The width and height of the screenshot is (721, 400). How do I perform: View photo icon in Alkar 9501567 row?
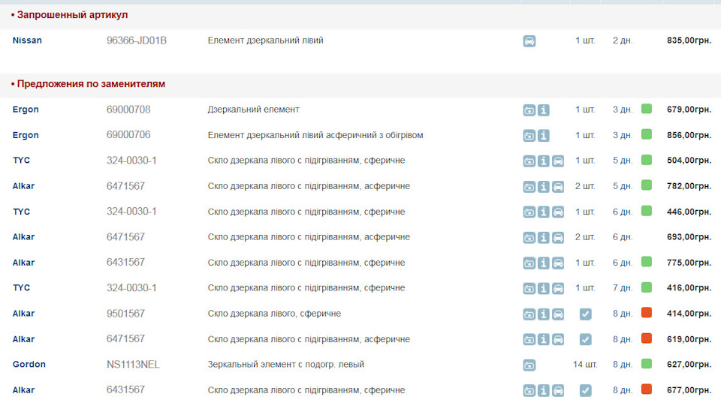tap(529, 314)
